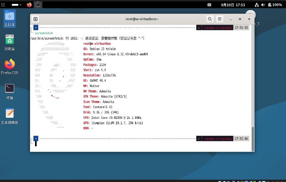The image size is (286, 182).
Task: Open the applications grid in top bar
Action: point(3,5)
